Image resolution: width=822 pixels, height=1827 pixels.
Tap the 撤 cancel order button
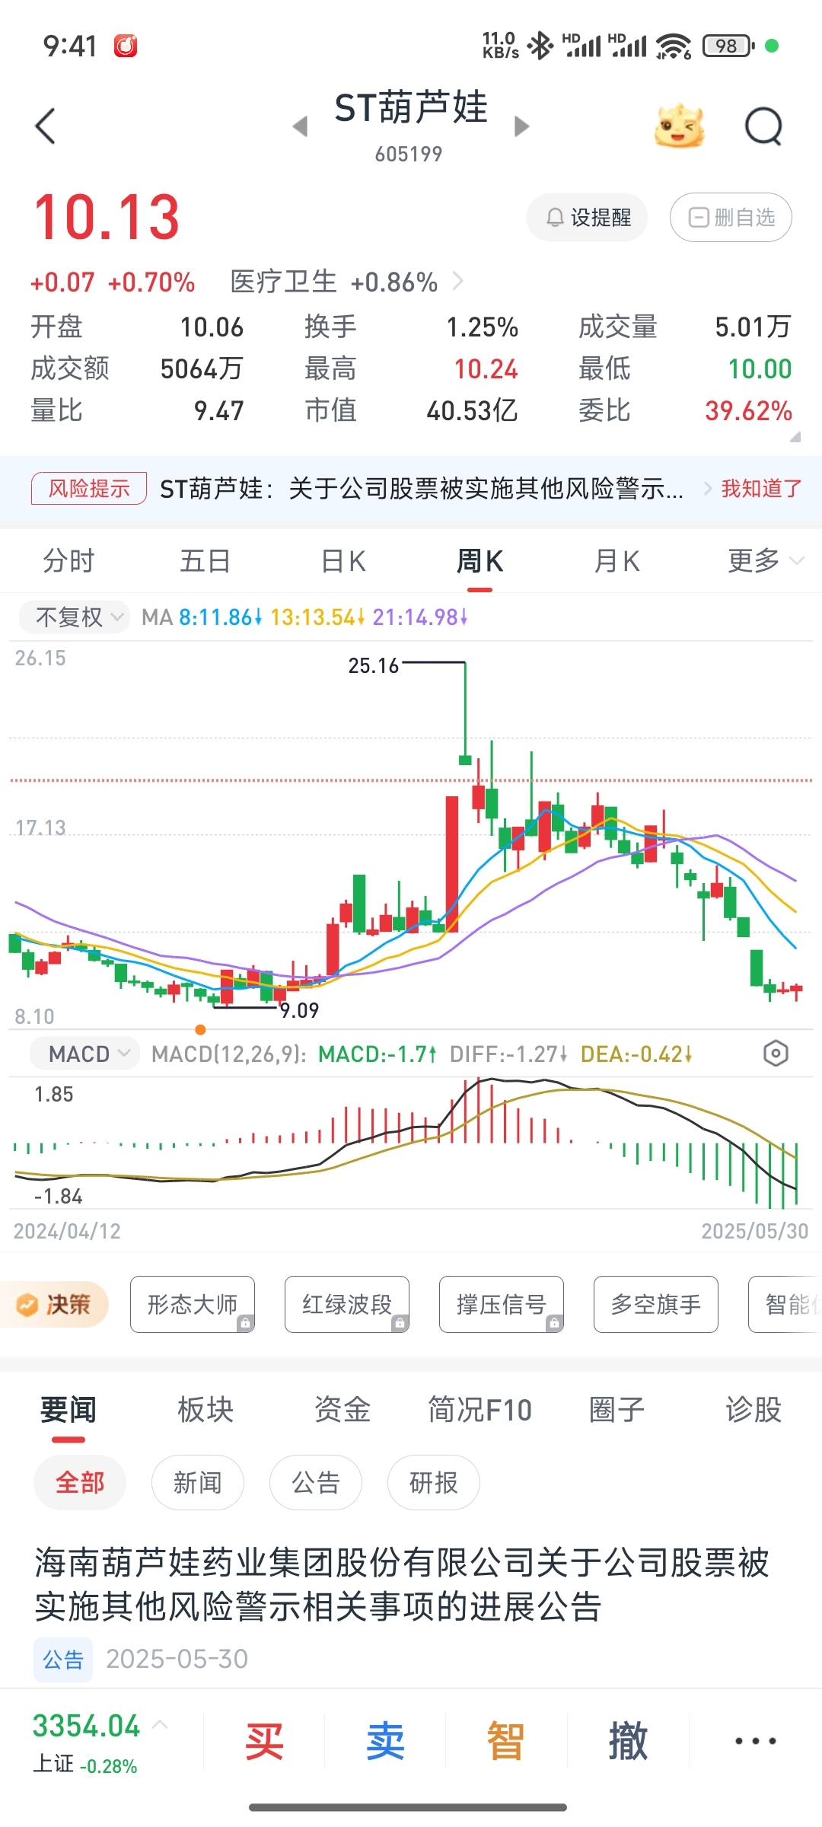coord(628,1741)
